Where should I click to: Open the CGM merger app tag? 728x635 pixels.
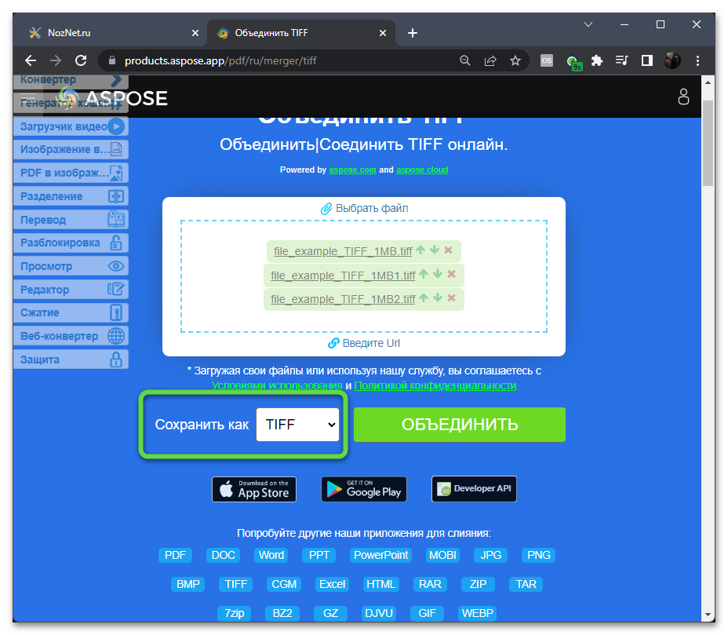[284, 584]
